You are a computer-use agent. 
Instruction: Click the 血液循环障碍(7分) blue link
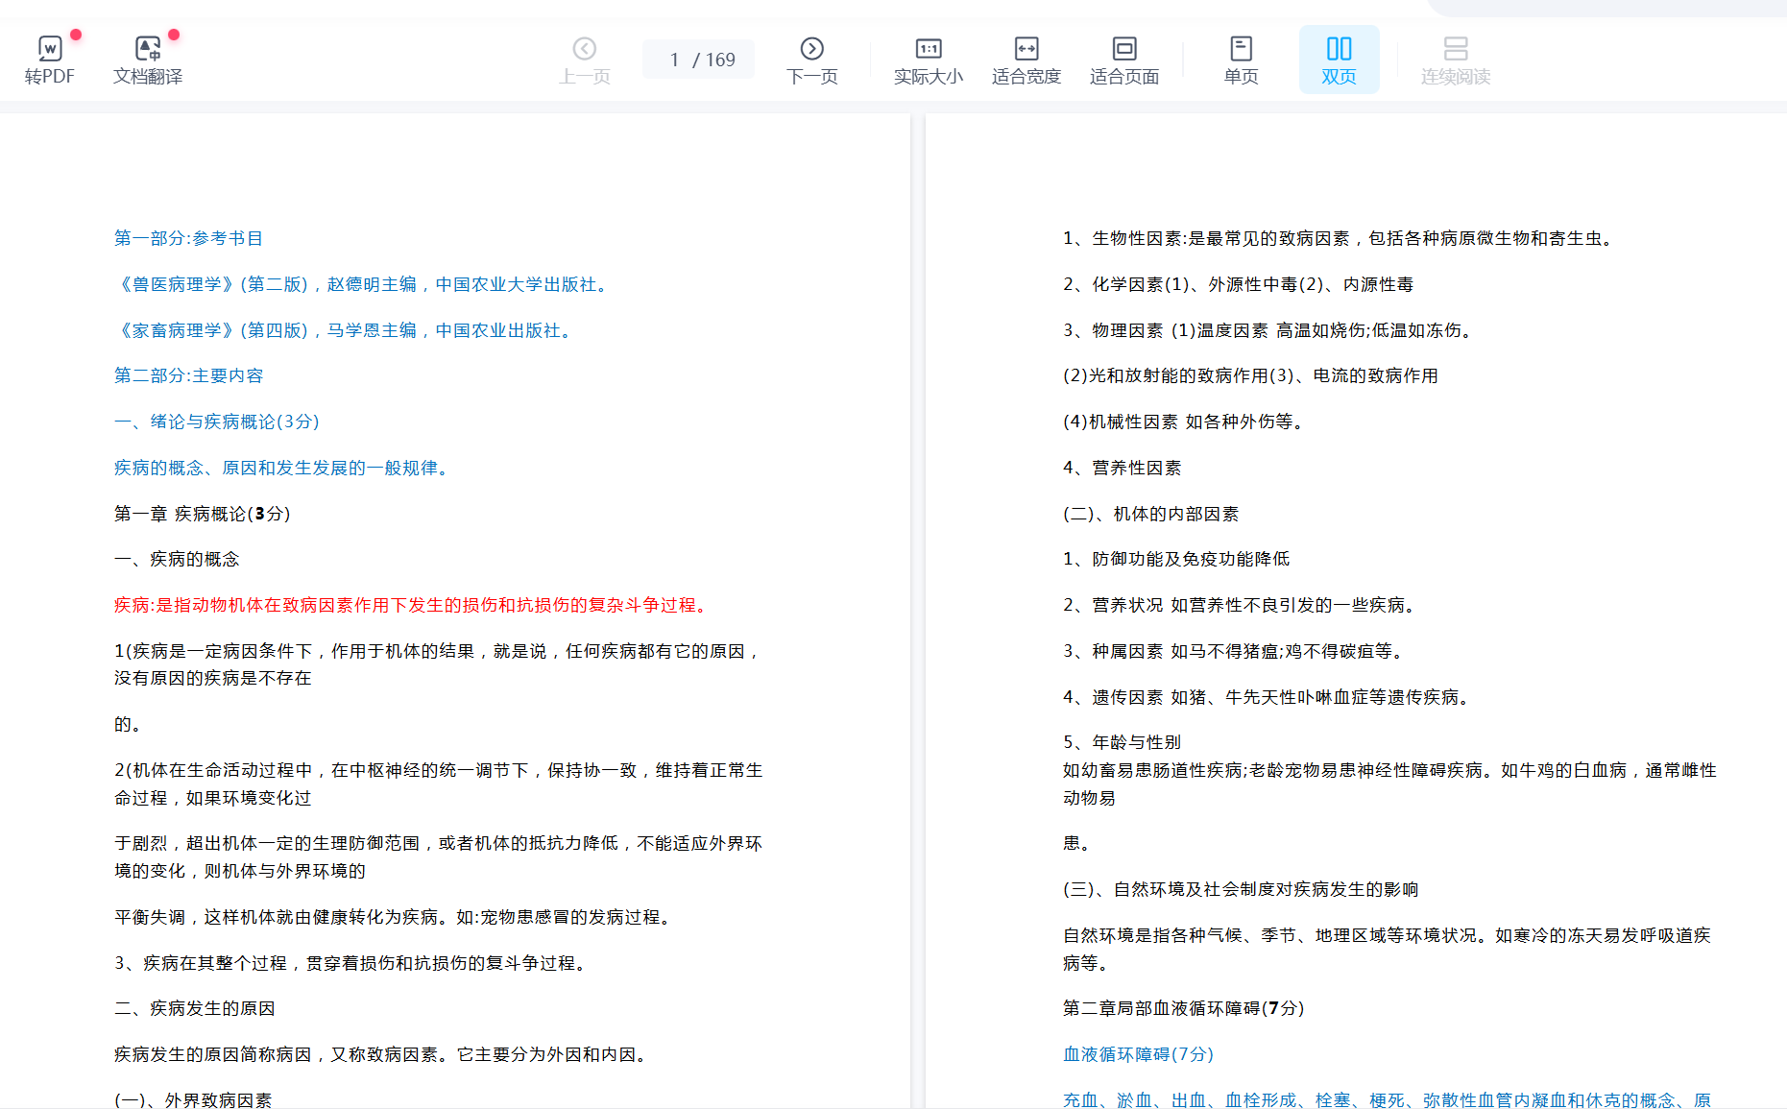1138,1054
